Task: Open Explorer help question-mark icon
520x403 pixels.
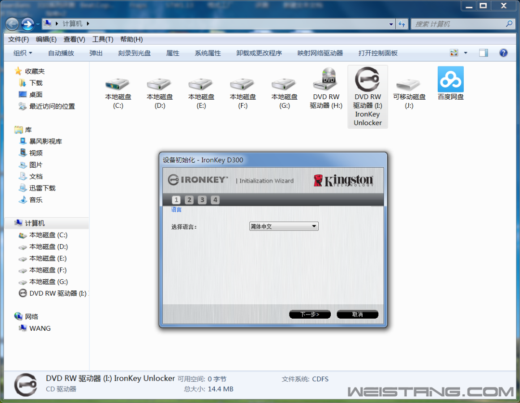Action: [x=503, y=53]
